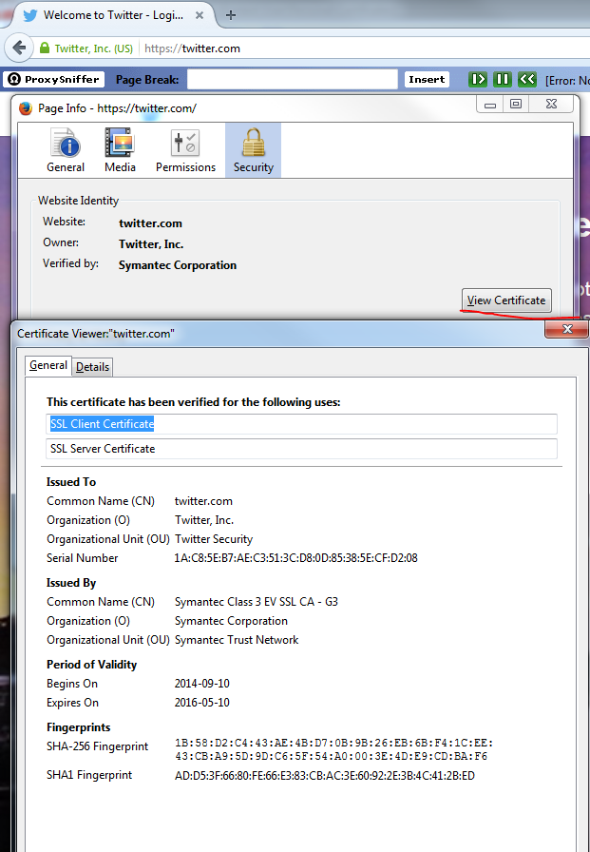
Task: Open the General page info section
Action: [x=66, y=151]
